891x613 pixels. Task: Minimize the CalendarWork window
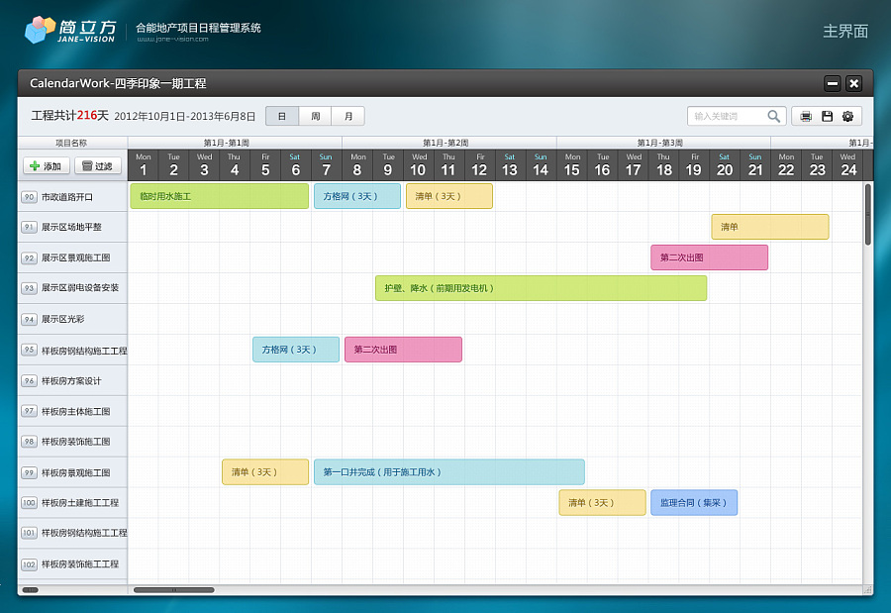click(x=833, y=83)
